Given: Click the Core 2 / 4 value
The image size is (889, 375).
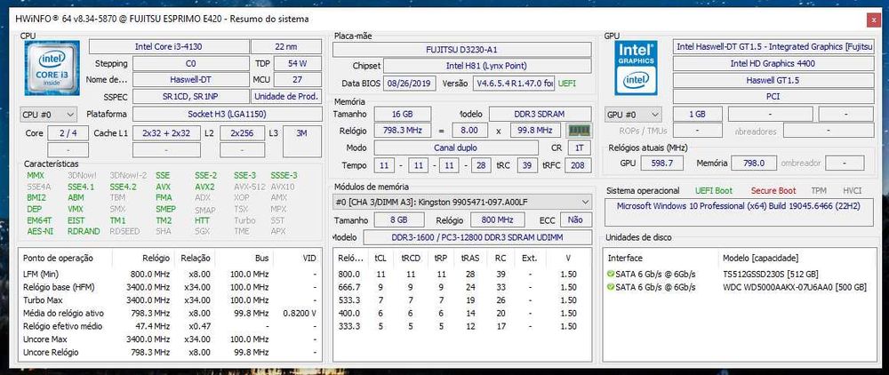Looking at the screenshot, I should point(68,133).
